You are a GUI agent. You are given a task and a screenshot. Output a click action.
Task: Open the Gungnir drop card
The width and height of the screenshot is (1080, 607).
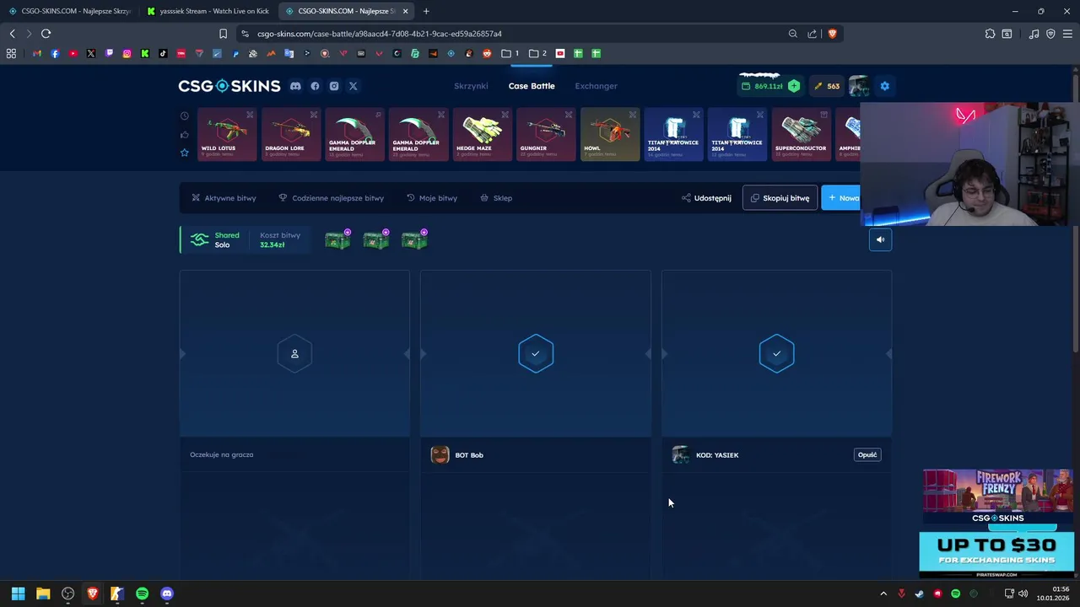point(546,134)
